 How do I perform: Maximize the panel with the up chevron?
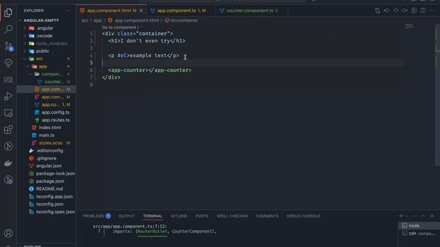tap(423, 216)
